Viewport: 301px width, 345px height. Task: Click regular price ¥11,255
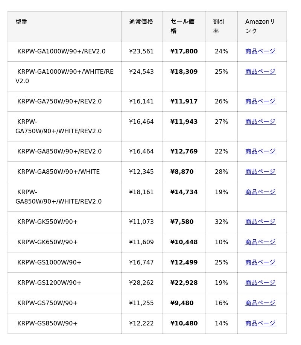pos(141,303)
